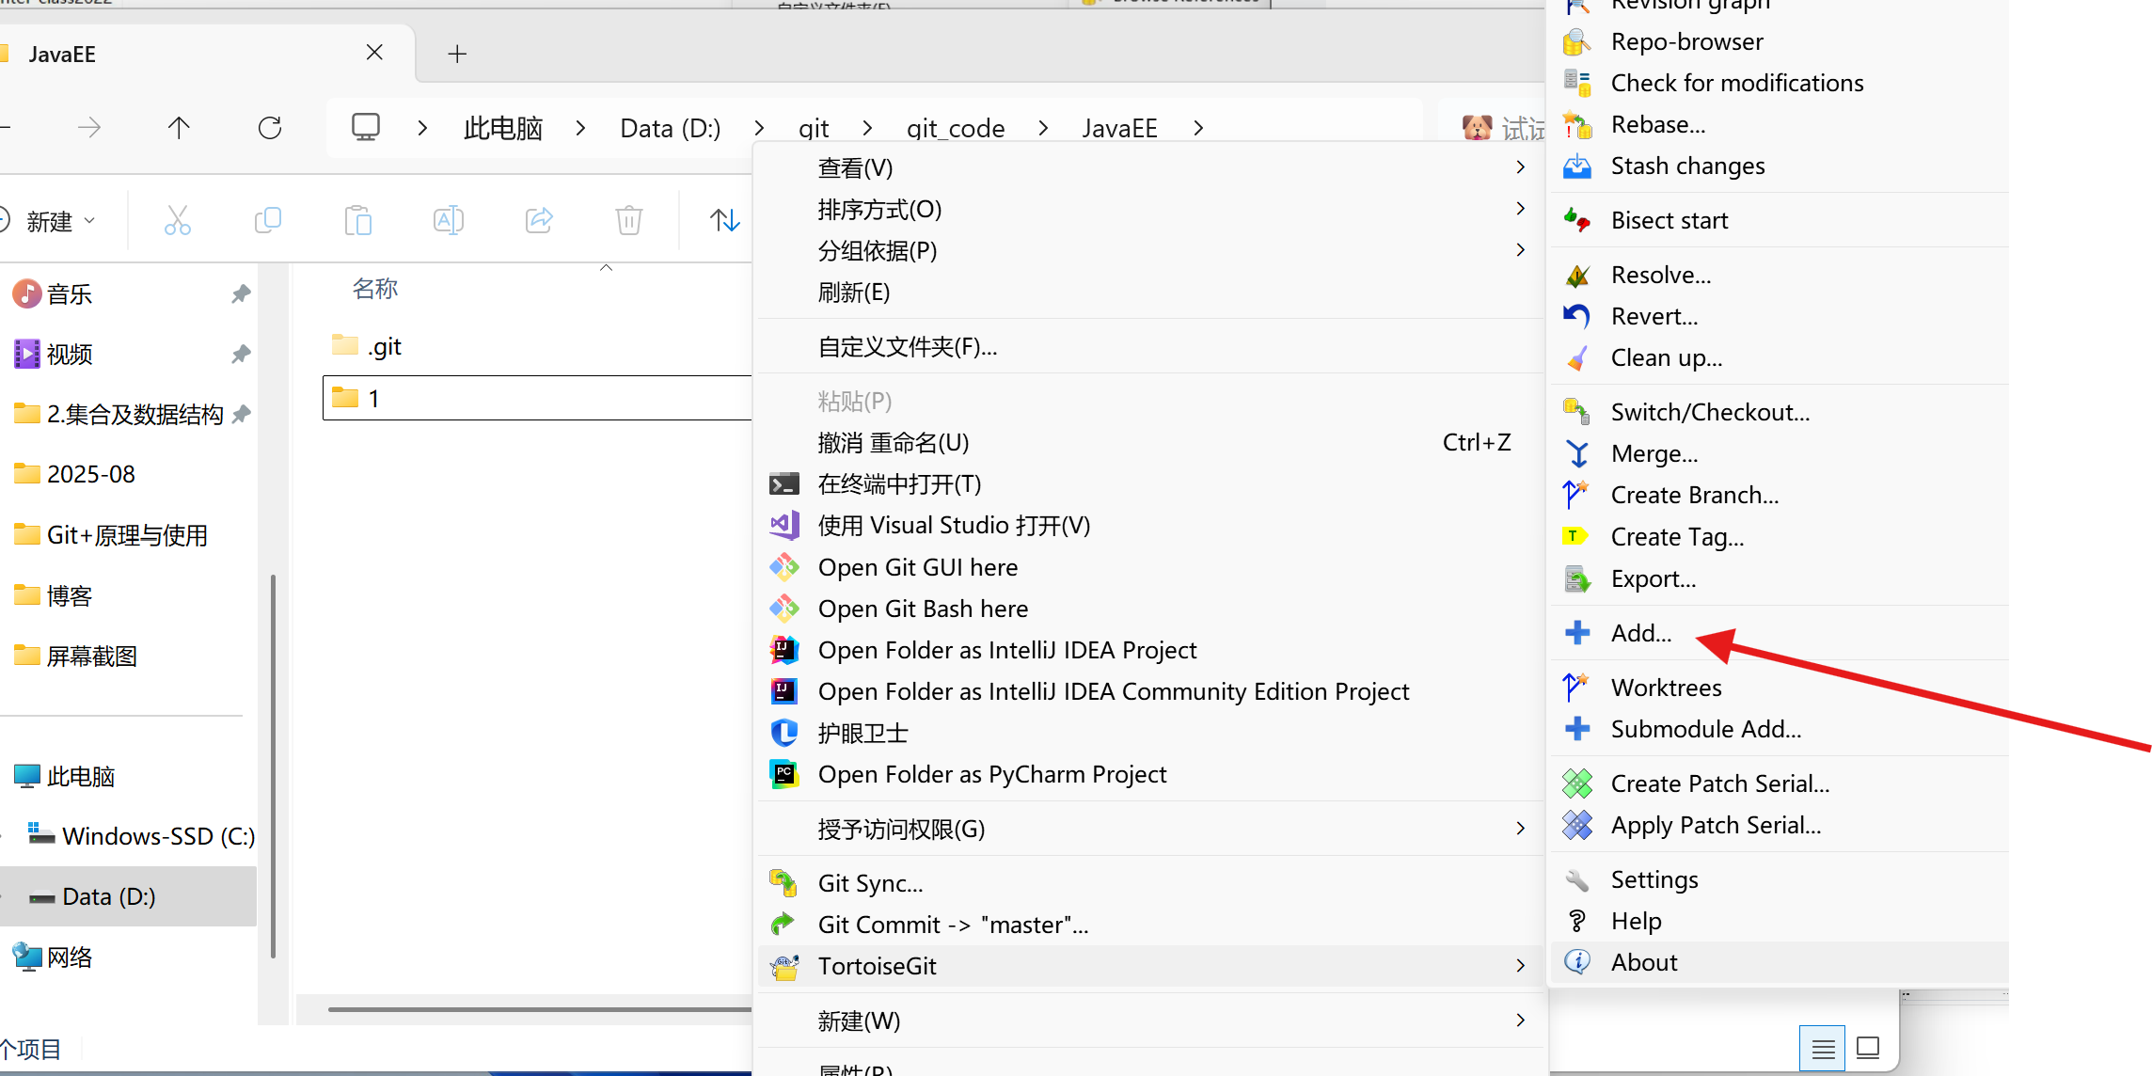2152x1076 pixels.
Task: Switch to large icons view toggle
Action: click(x=1868, y=1048)
